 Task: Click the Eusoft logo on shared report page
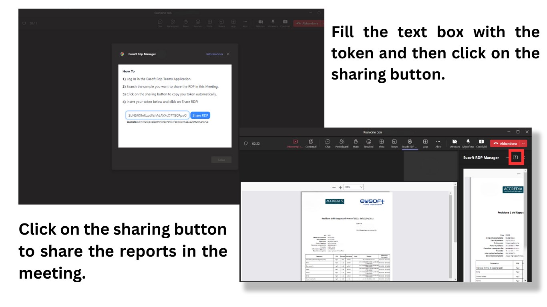[372, 202]
